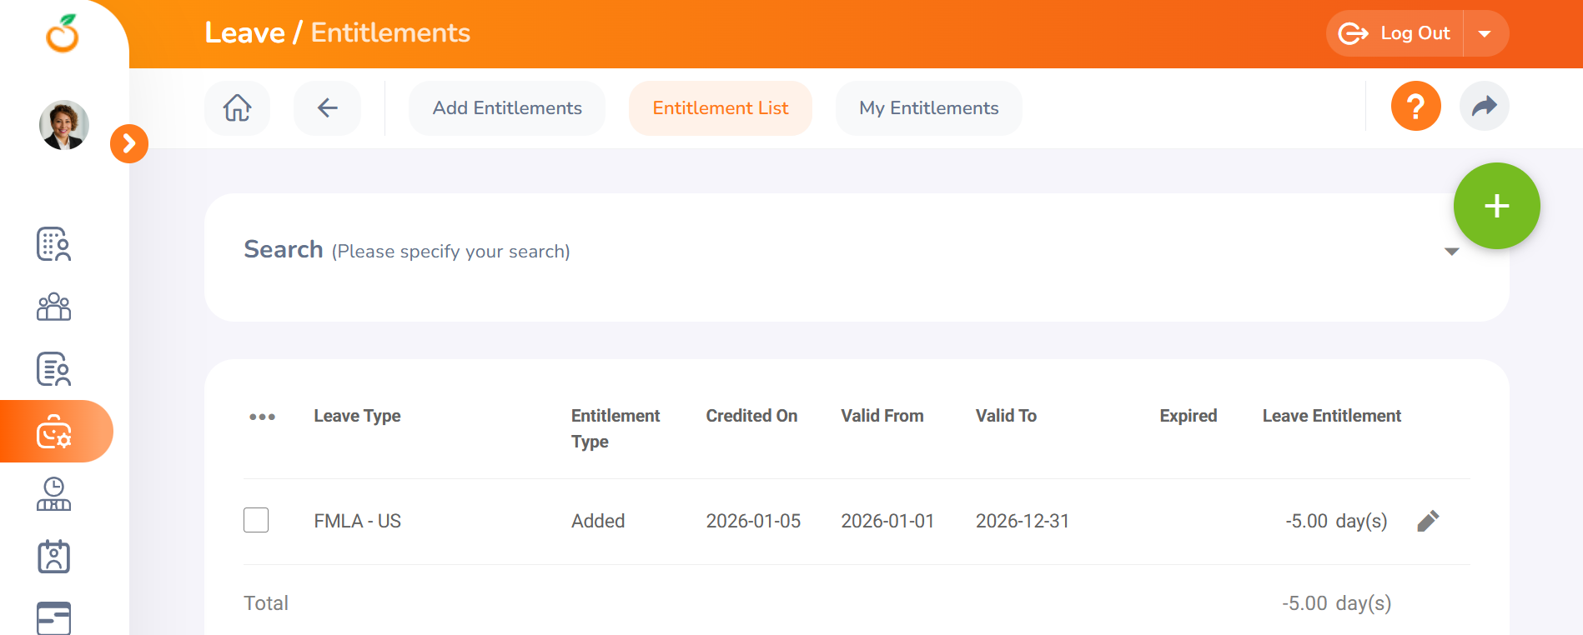Expand the Search panel arrow

coord(1451,252)
